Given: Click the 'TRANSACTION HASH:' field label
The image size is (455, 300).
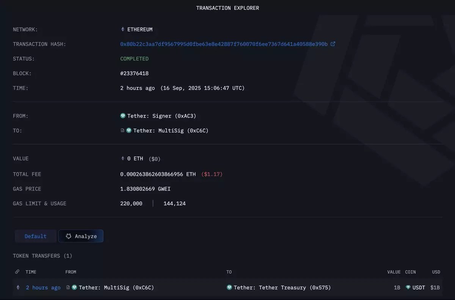Looking at the screenshot, I should pyautogui.click(x=39, y=44).
